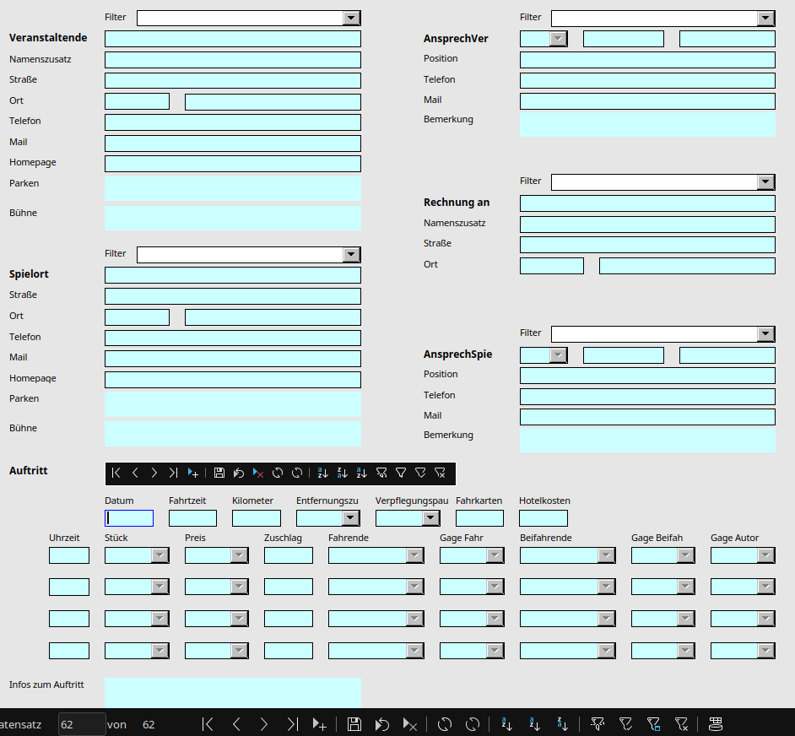Screen dimensions: 795x736
Task: Go to previous record in bottom navigation bar
Action: (x=236, y=724)
